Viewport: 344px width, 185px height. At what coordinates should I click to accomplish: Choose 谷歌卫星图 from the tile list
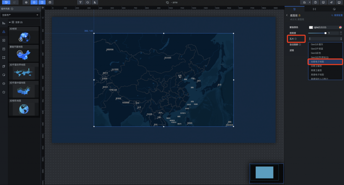tap(325, 66)
